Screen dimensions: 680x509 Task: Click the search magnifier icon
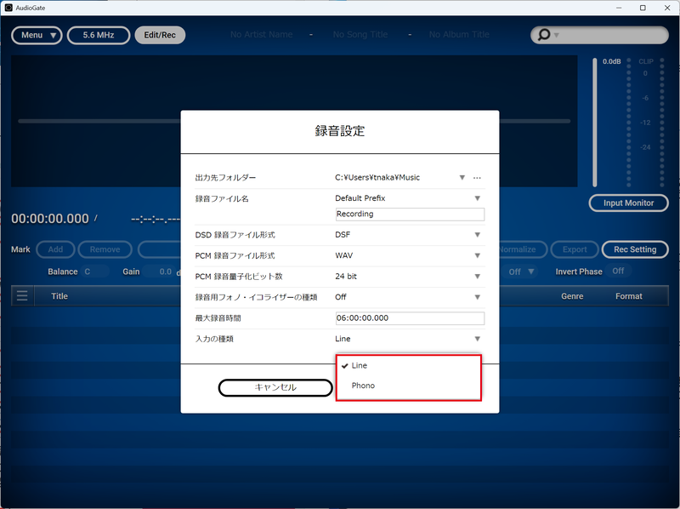point(543,35)
